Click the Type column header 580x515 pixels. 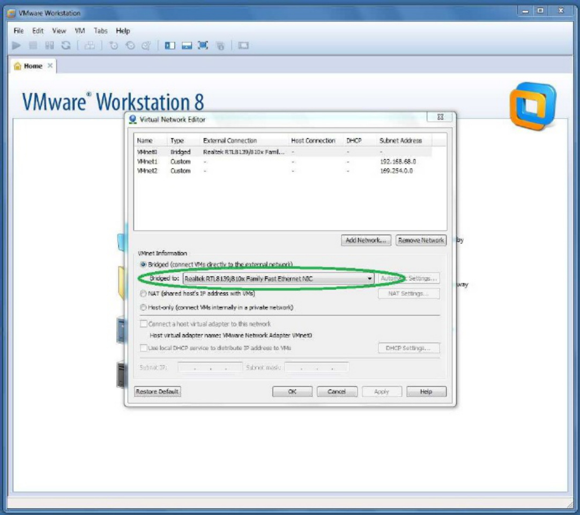coord(183,140)
